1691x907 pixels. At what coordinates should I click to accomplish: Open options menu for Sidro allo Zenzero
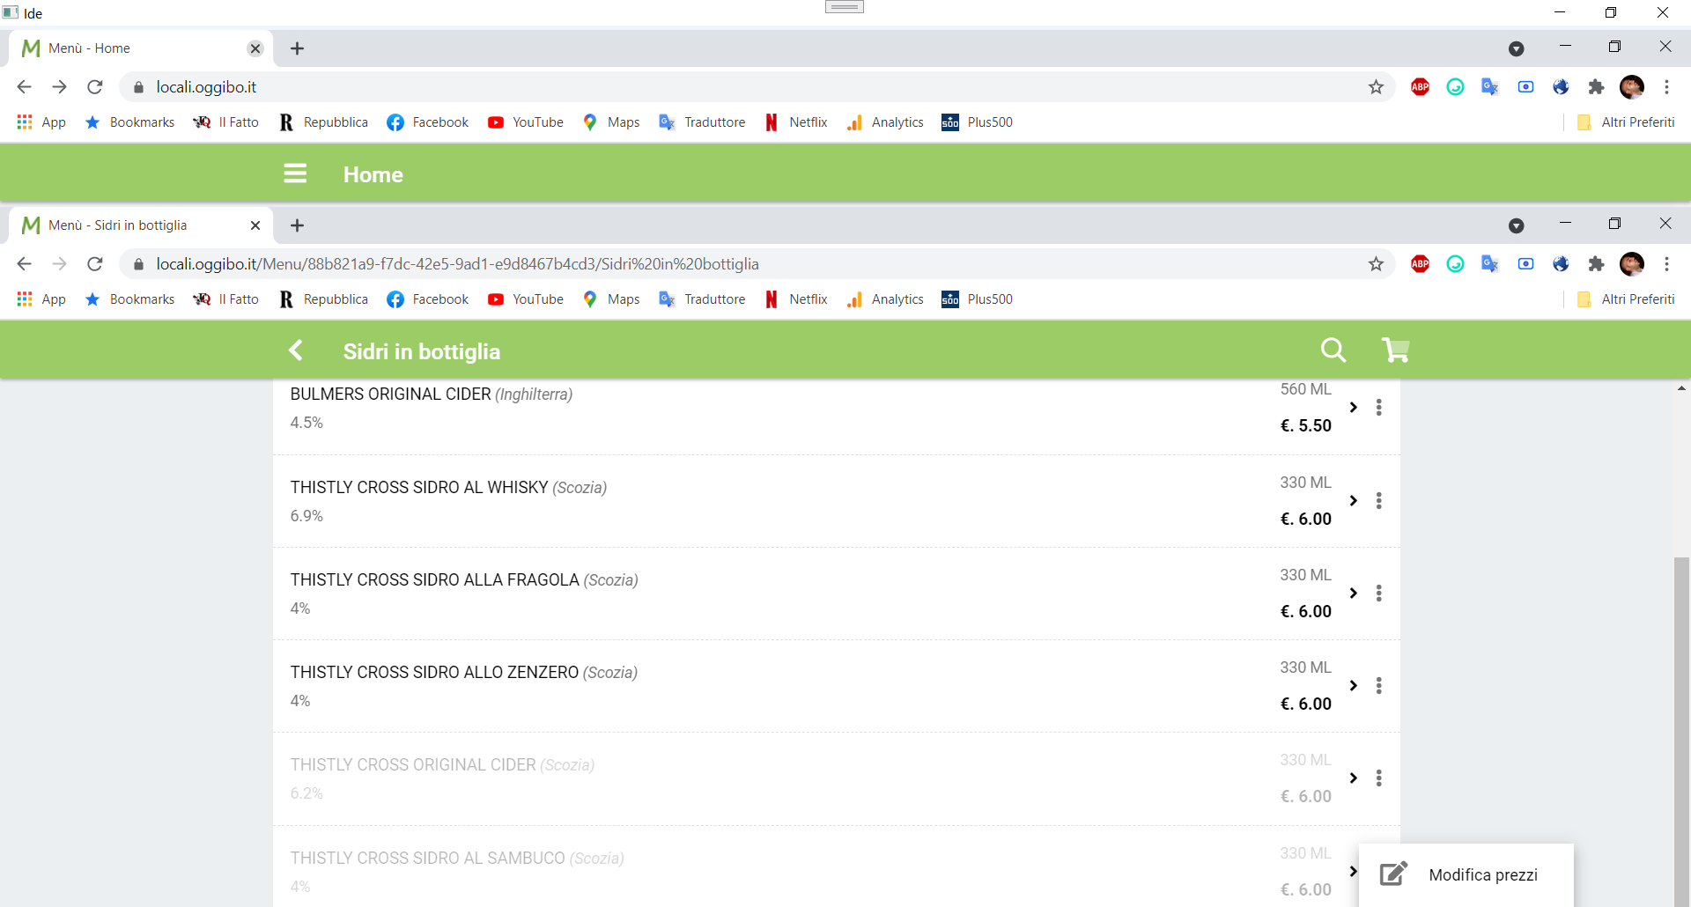point(1379,685)
